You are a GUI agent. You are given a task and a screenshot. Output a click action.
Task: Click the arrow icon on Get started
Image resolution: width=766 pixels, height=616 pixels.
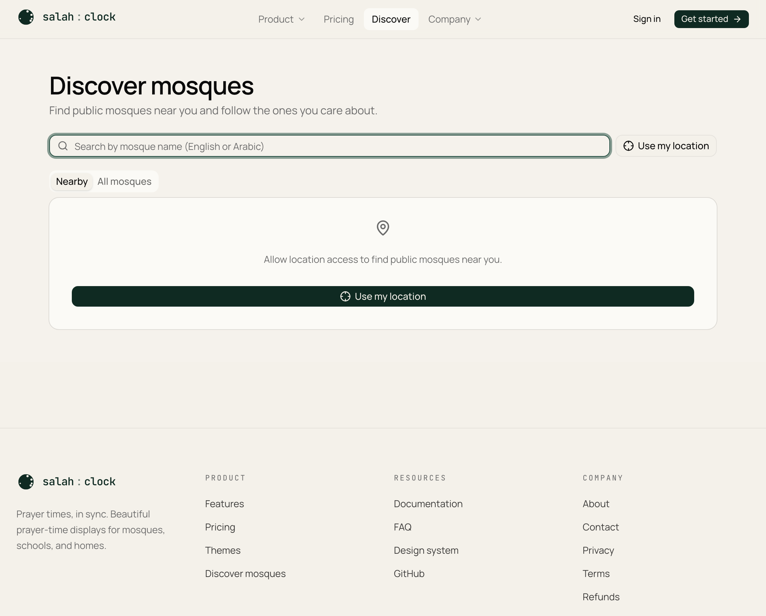[737, 19]
